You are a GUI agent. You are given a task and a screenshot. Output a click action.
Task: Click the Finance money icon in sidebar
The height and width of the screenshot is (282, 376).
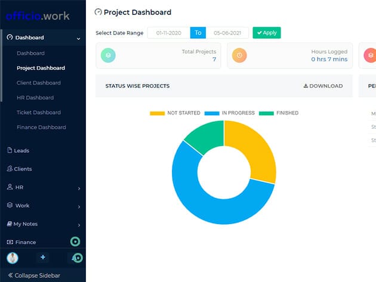10,242
